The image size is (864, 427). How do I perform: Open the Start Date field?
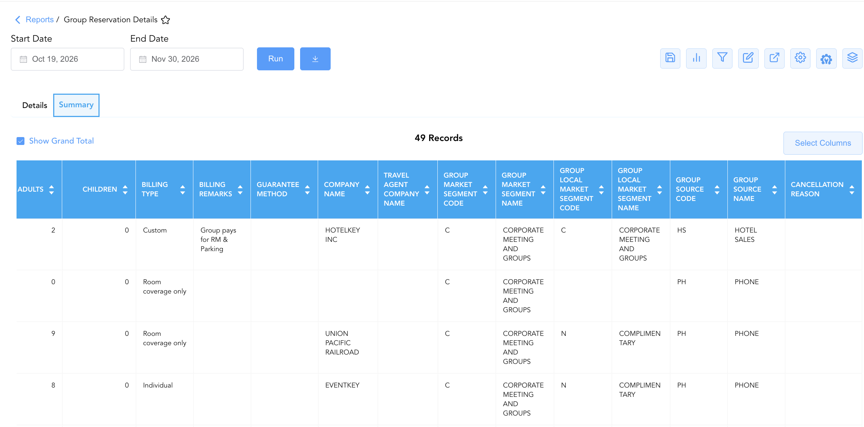(x=68, y=59)
